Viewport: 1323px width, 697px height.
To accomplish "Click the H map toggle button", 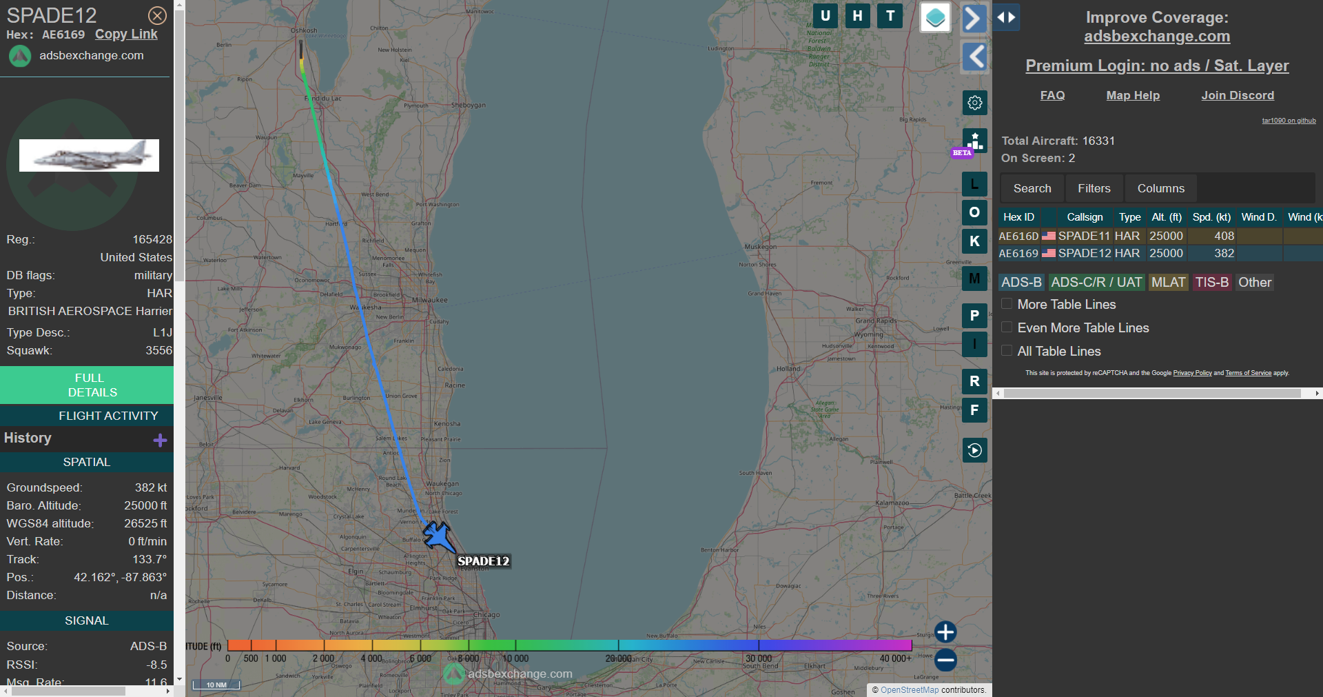I will click(857, 16).
